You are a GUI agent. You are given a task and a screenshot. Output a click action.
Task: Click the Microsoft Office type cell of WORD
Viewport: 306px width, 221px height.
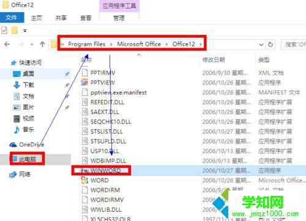[x=282, y=180]
